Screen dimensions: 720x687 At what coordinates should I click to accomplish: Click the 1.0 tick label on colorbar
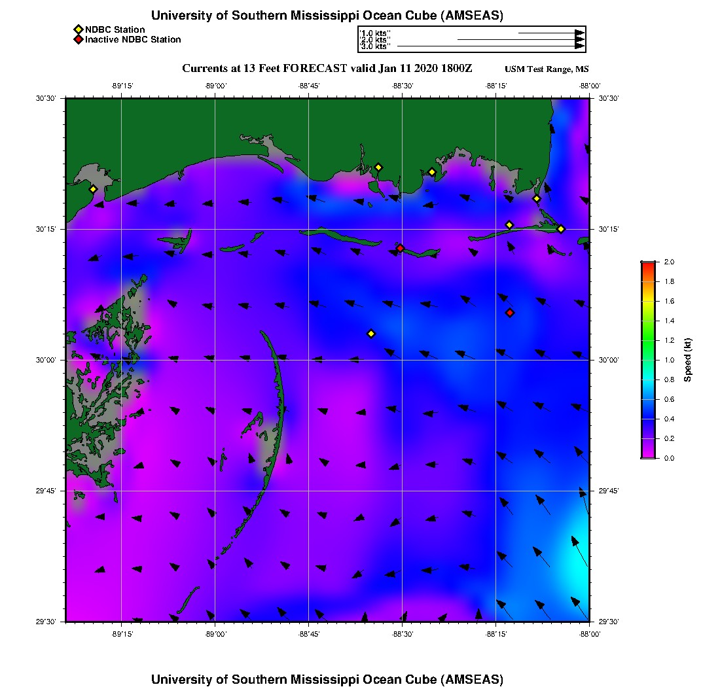(x=670, y=360)
